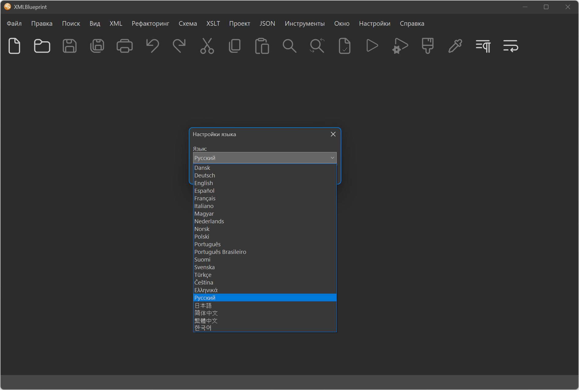Open the Рефакторинг menu
This screenshot has width=579, height=390.
(x=150, y=24)
